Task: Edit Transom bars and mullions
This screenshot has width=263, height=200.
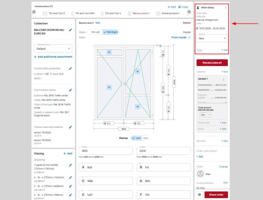Action: point(70,127)
